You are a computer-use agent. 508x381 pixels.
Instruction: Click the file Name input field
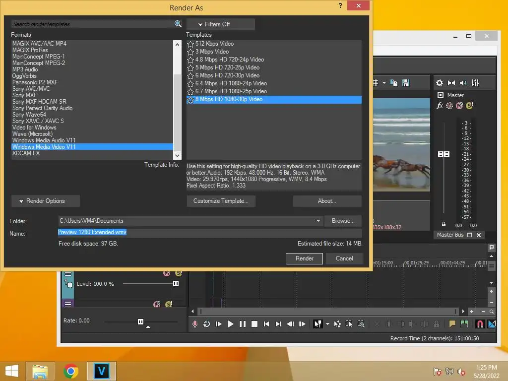pos(210,232)
